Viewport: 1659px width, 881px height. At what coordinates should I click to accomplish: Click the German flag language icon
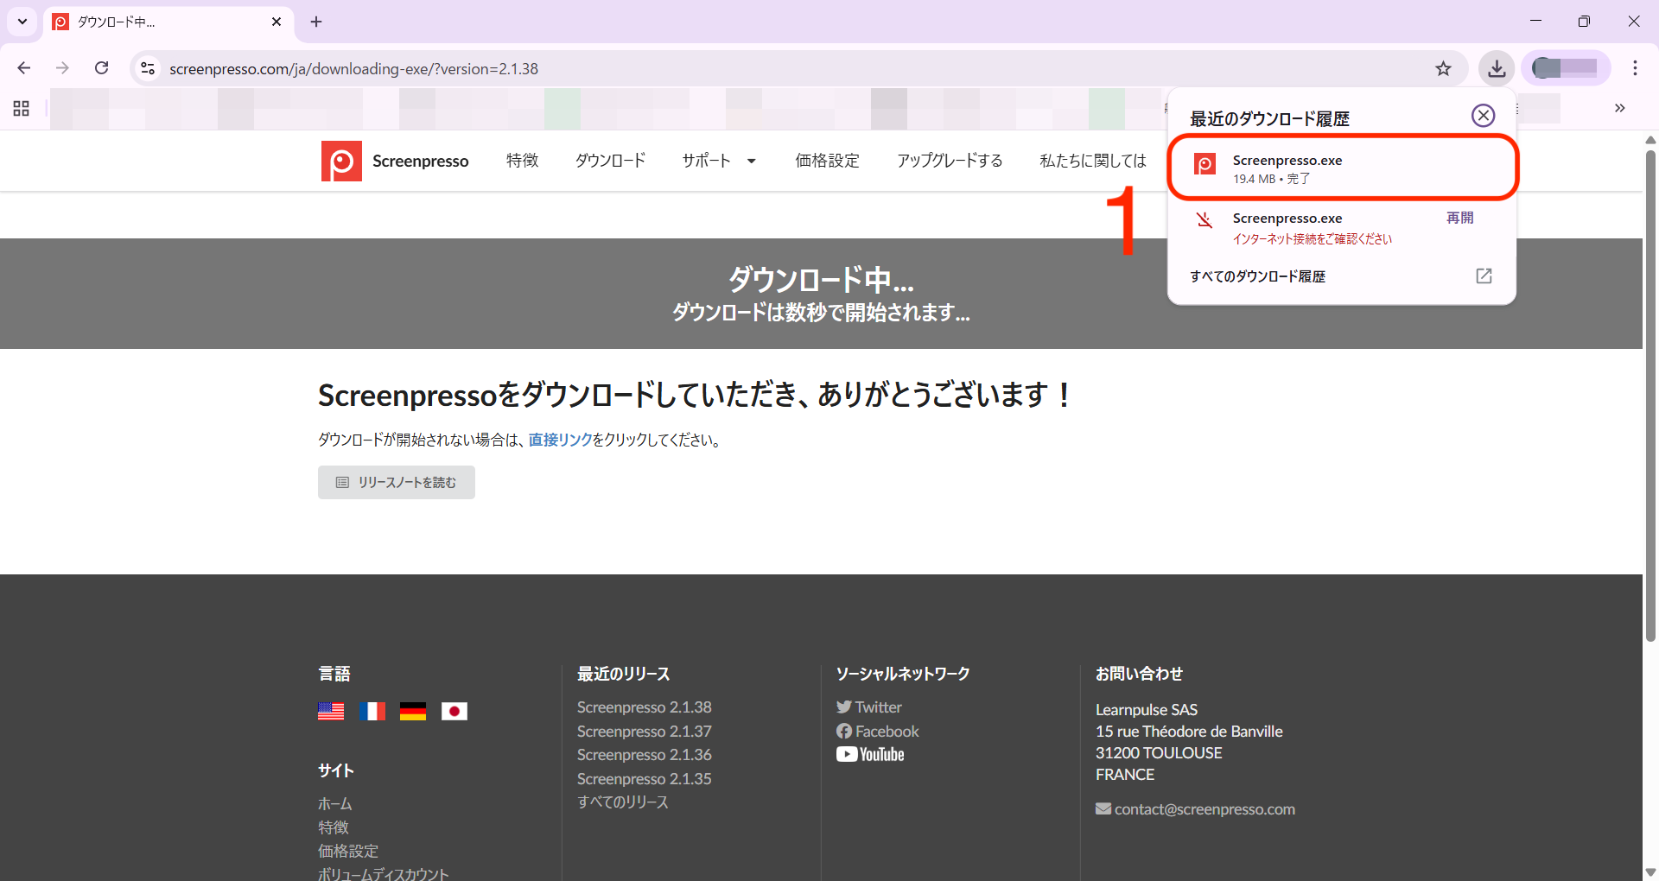(x=413, y=710)
